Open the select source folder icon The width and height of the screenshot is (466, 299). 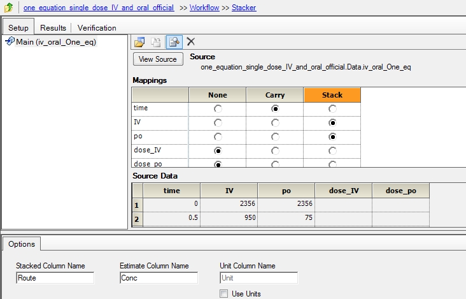point(139,42)
